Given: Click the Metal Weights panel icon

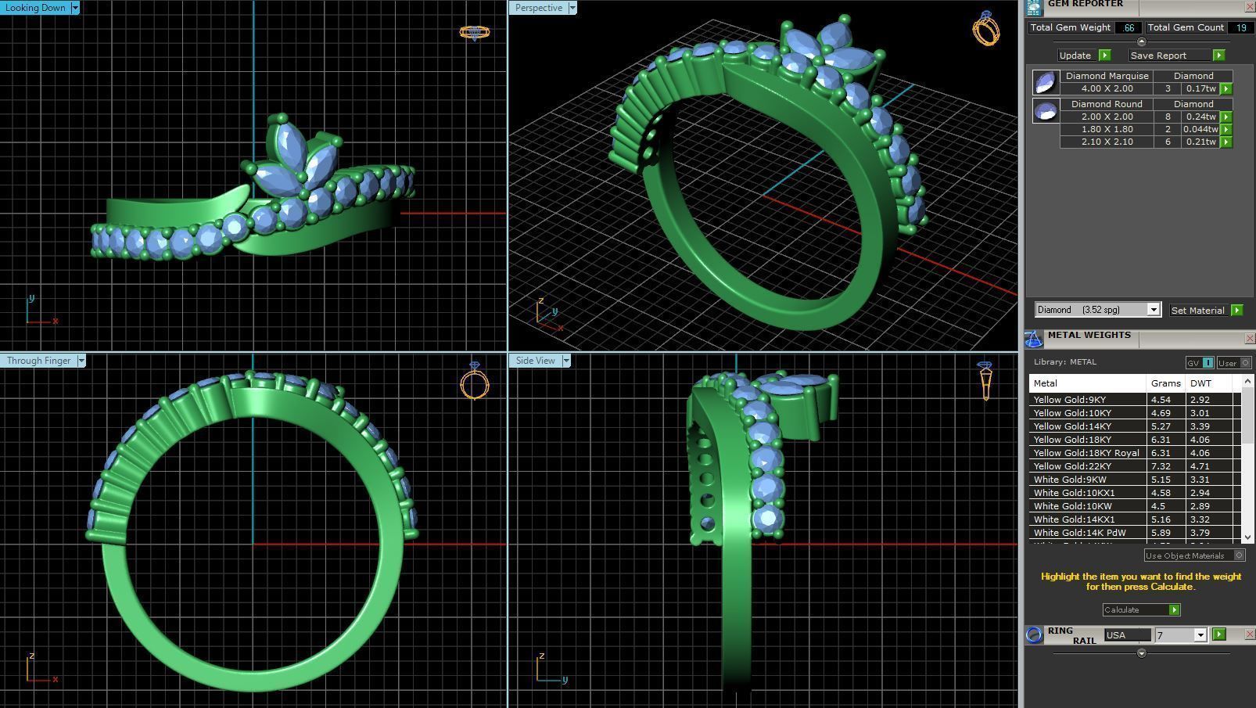Looking at the screenshot, I should [1034, 339].
